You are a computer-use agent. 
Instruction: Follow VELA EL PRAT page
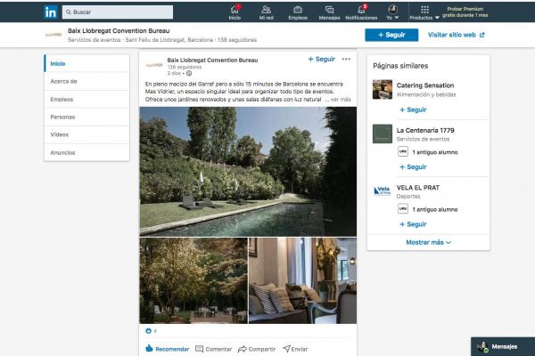[x=412, y=224]
